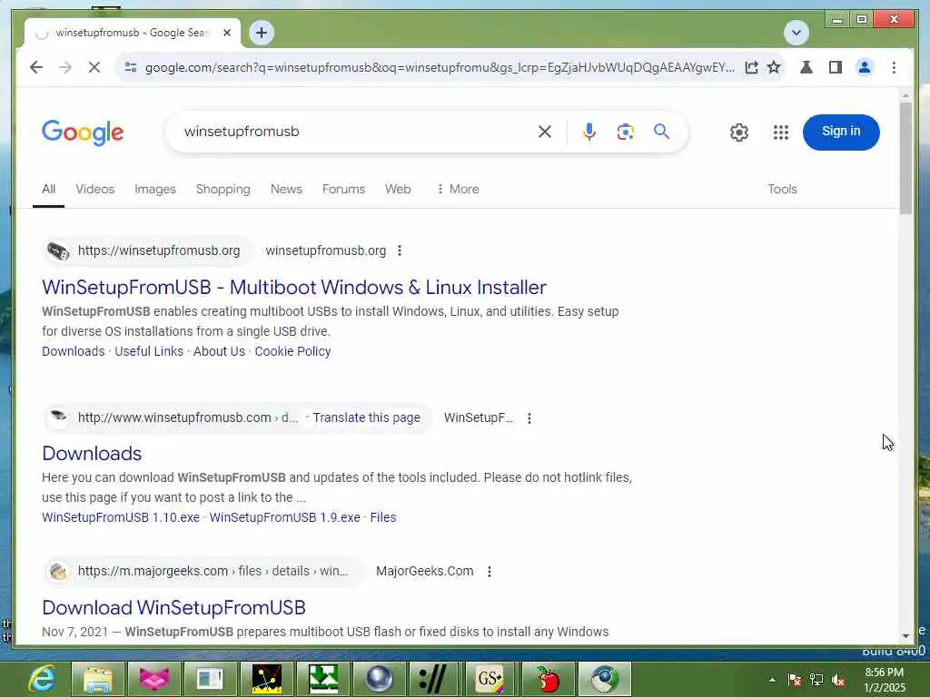The height and width of the screenshot is (697, 930).
Task: Close the winsetupfromusb Google Search tab
Action: (x=226, y=33)
